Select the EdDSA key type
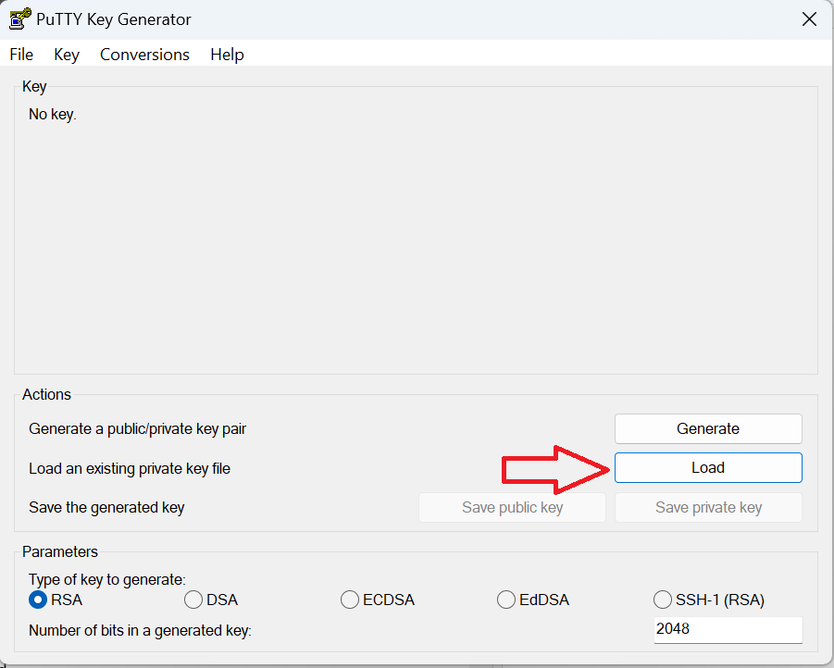 click(533, 600)
